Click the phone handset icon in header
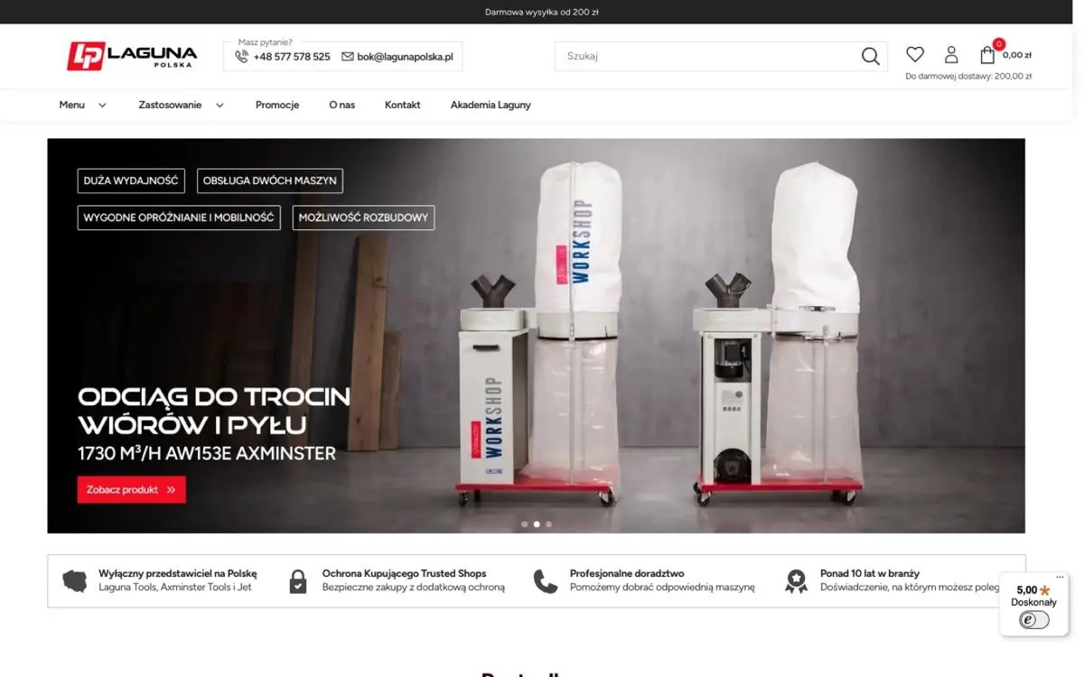Screen dimensions: 1084x677 pyautogui.click(x=241, y=56)
